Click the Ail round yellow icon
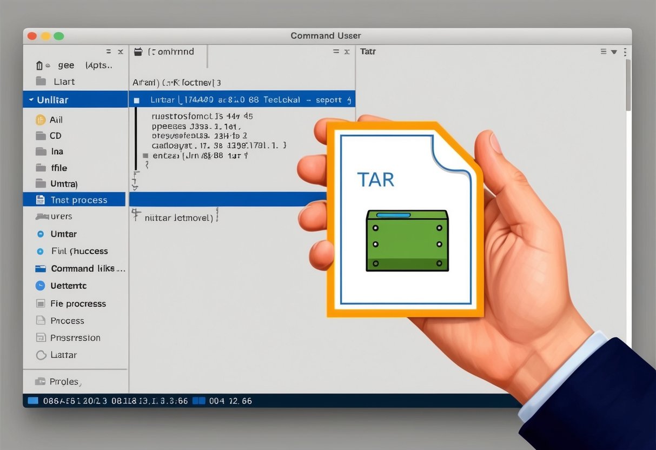 pyautogui.click(x=41, y=120)
